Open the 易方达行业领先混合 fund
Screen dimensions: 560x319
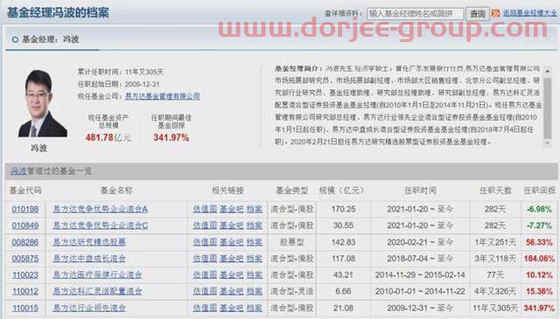tap(89, 308)
